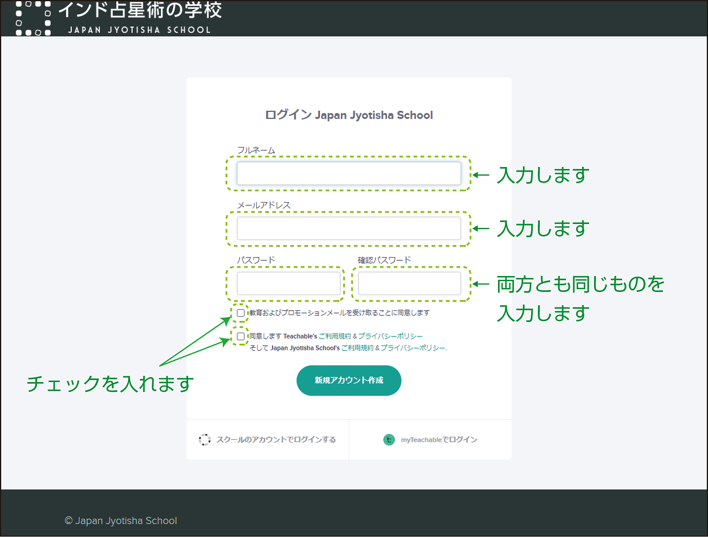Screen dimensions: 708x537
Task: Click the メールアドレス input field
Action: [349, 229]
